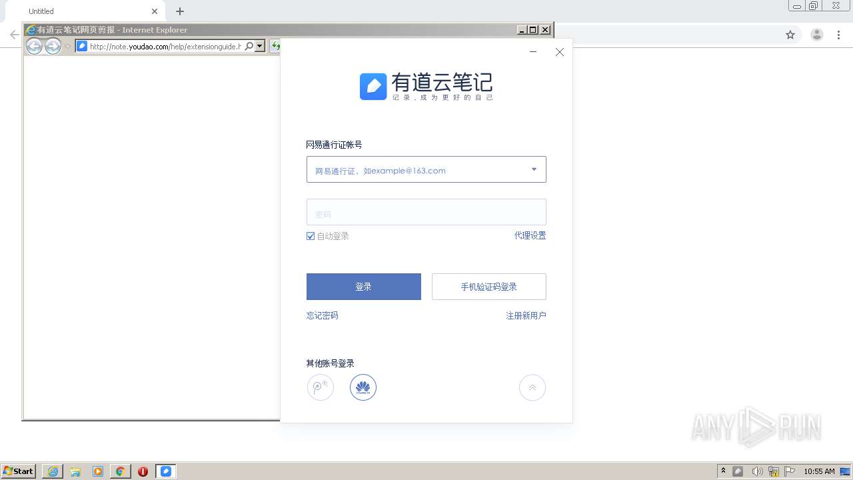Open 代理设置 proxy settings link
This screenshot has width=853, height=480.
click(530, 235)
